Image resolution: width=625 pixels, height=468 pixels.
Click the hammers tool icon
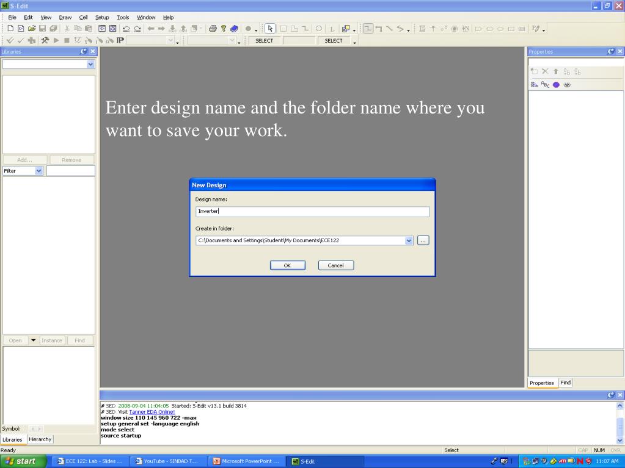pos(45,40)
